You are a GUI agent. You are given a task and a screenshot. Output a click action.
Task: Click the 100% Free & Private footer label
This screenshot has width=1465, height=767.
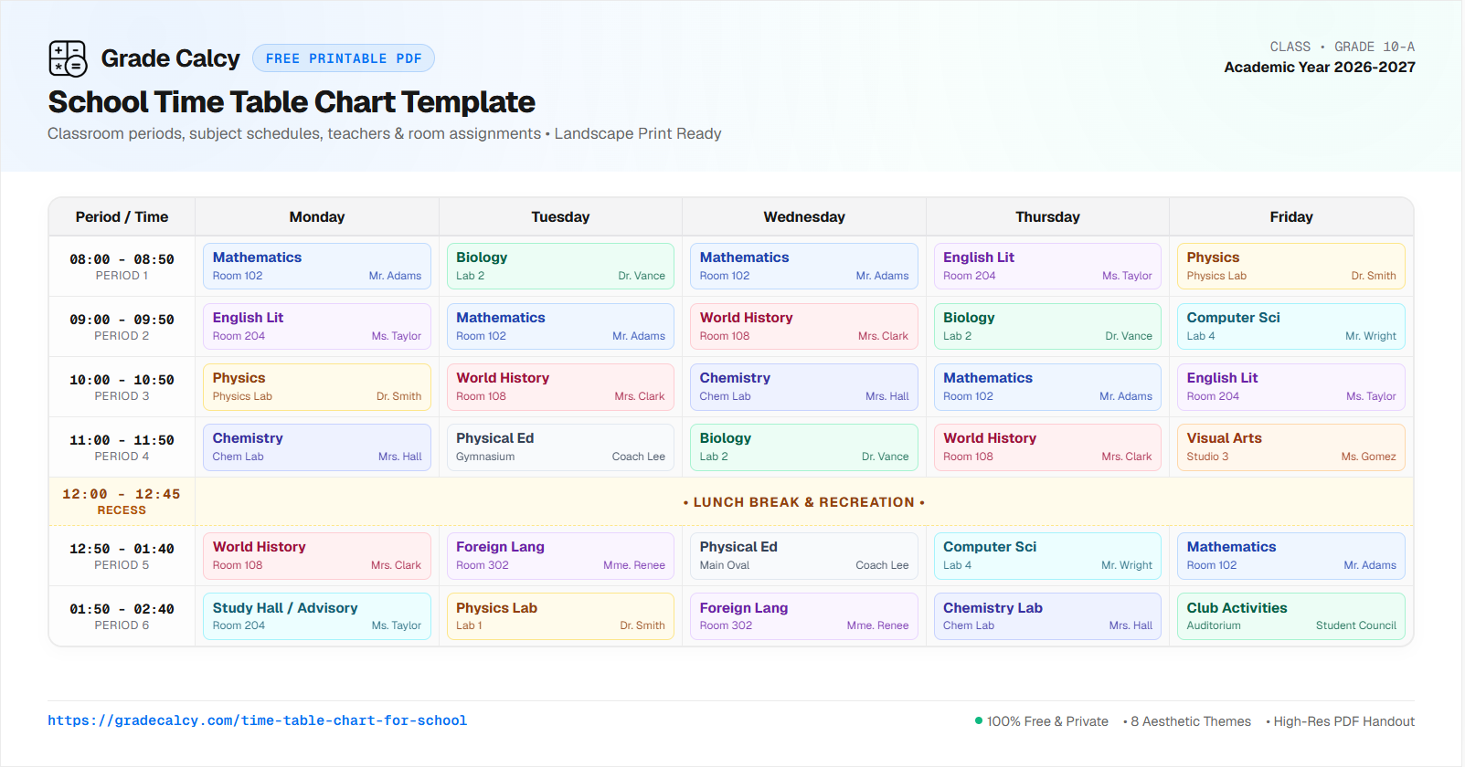(1041, 721)
